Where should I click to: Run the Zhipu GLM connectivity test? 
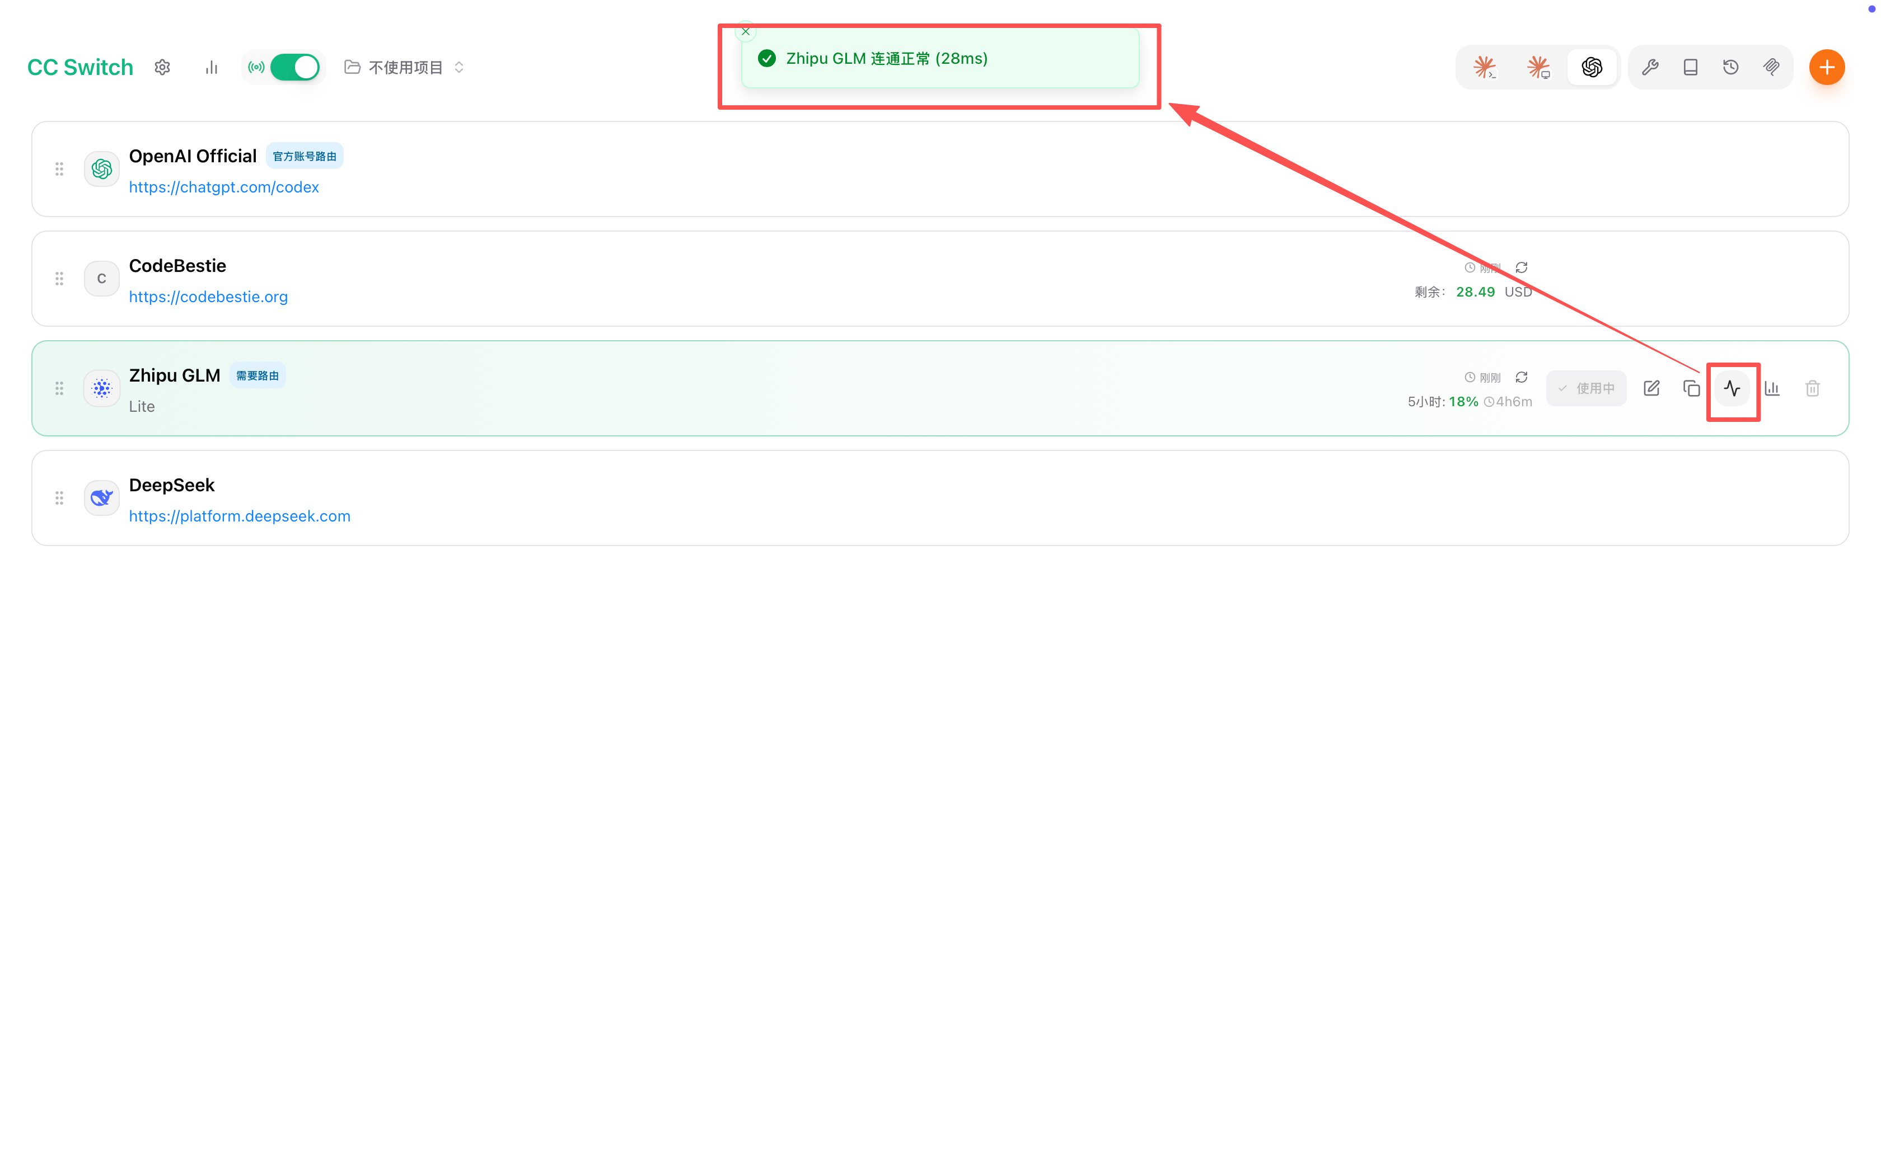1732,388
